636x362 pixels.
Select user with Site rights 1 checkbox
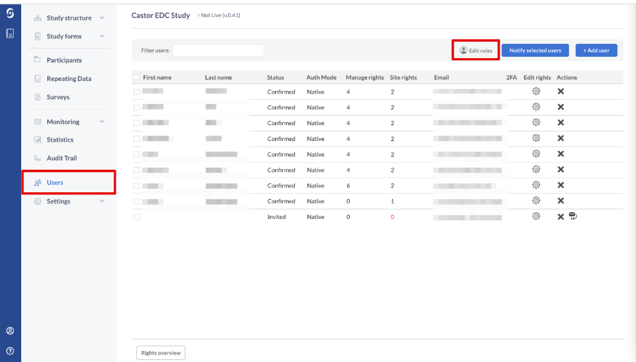point(137,201)
